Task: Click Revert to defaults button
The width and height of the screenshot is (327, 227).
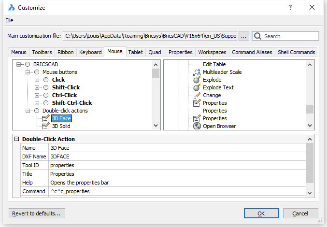Action: [37, 213]
